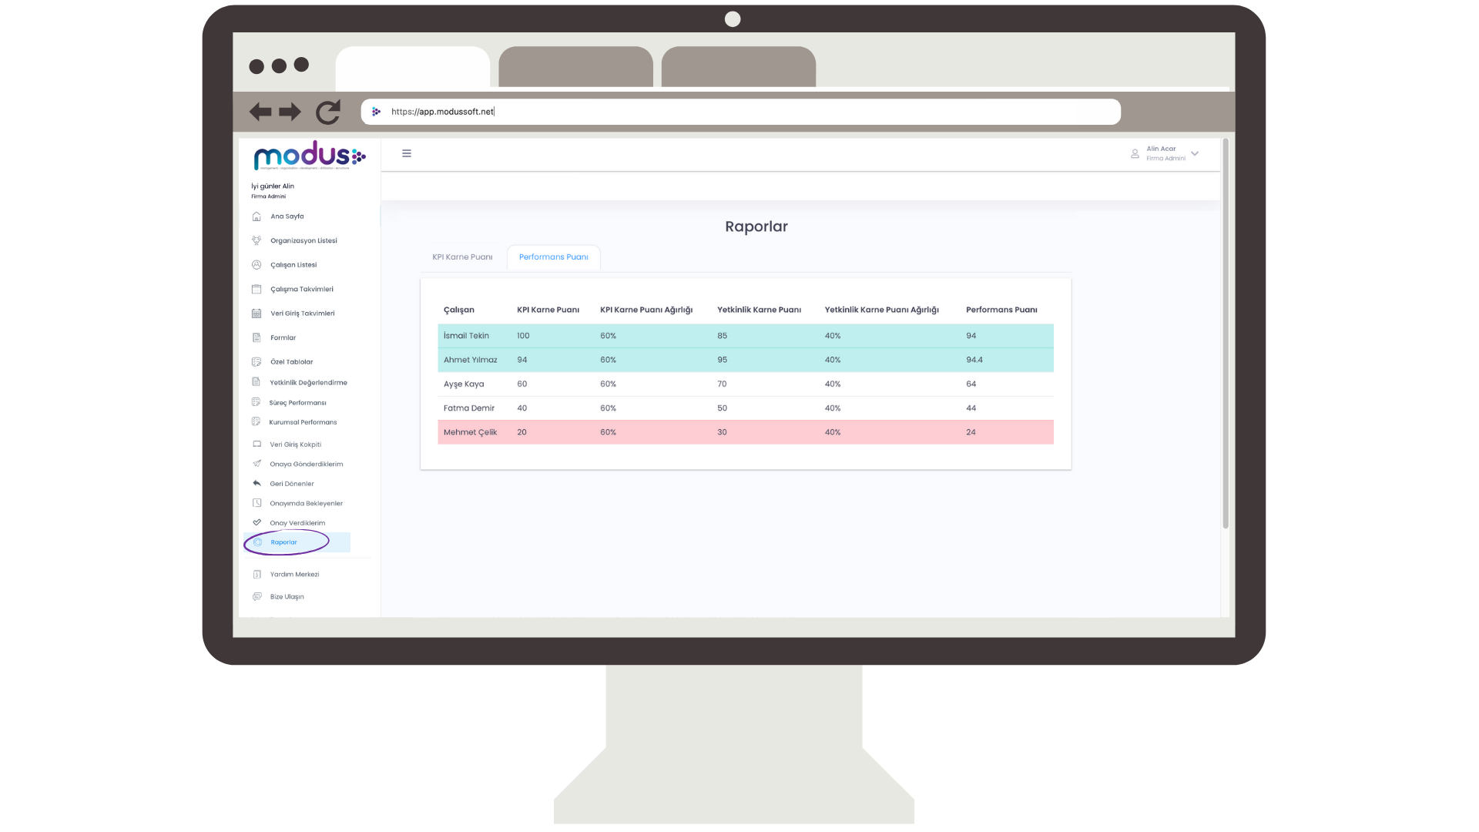Expand the Alin Acar user dropdown
The image size is (1479, 832).
click(x=1195, y=153)
